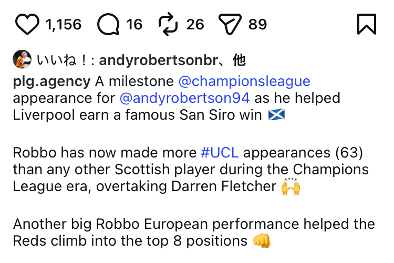Click the raised hands emoji
Screen dimensions: 394x263
click(291, 187)
